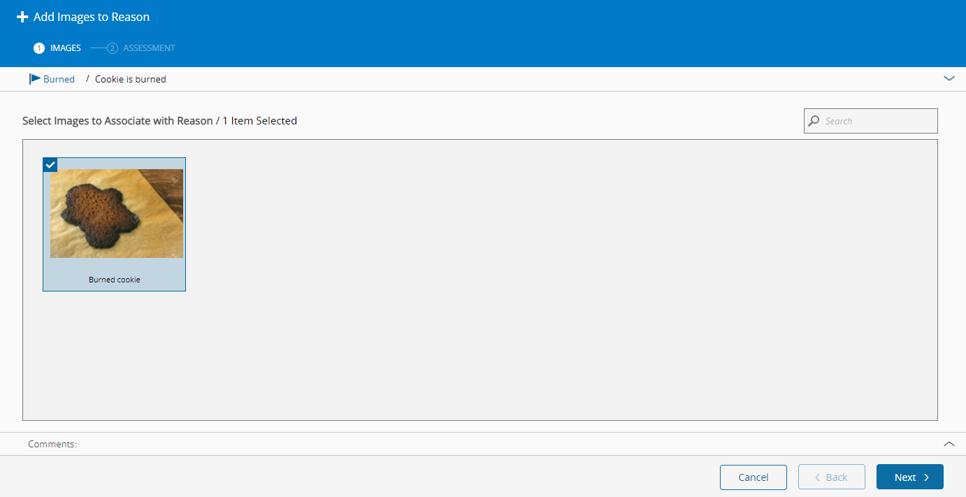The height and width of the screenshot is (497, 966).
Task: Expand the Burned reason header chevron
Action: coord(949,78)
